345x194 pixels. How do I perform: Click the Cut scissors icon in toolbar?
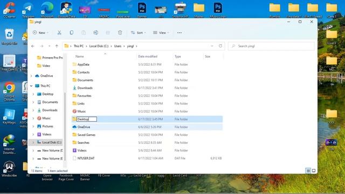click(59, 32)
